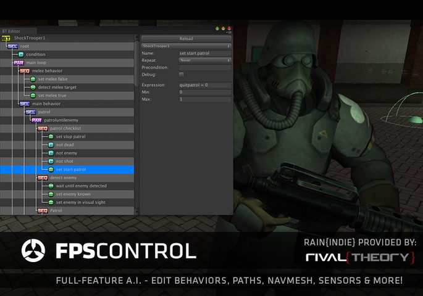Click the C icon of not shot
Screen dimensions: 423x296
(51, 162)
